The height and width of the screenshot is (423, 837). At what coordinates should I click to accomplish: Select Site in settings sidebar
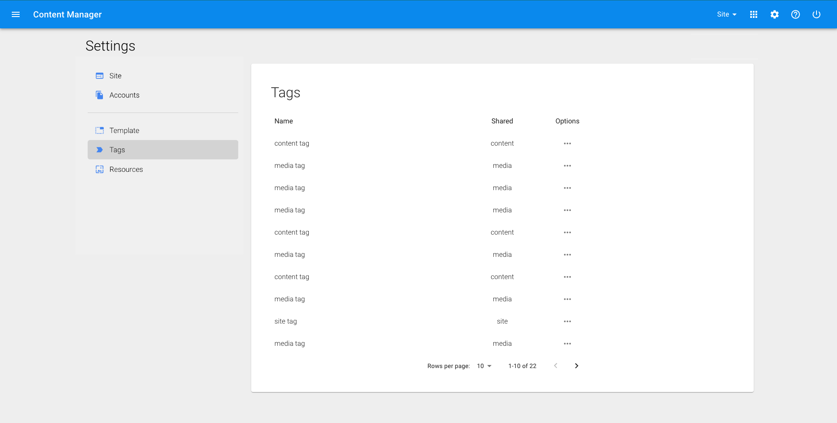tap(116, 76)
